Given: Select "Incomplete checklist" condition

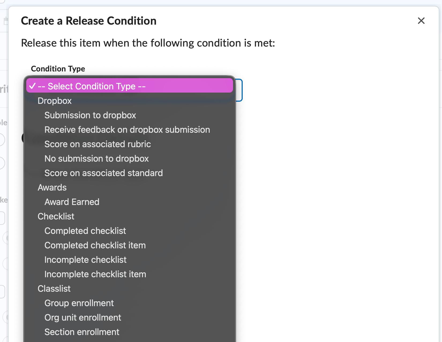Looking at the screenshot, I should pos(85,260).
